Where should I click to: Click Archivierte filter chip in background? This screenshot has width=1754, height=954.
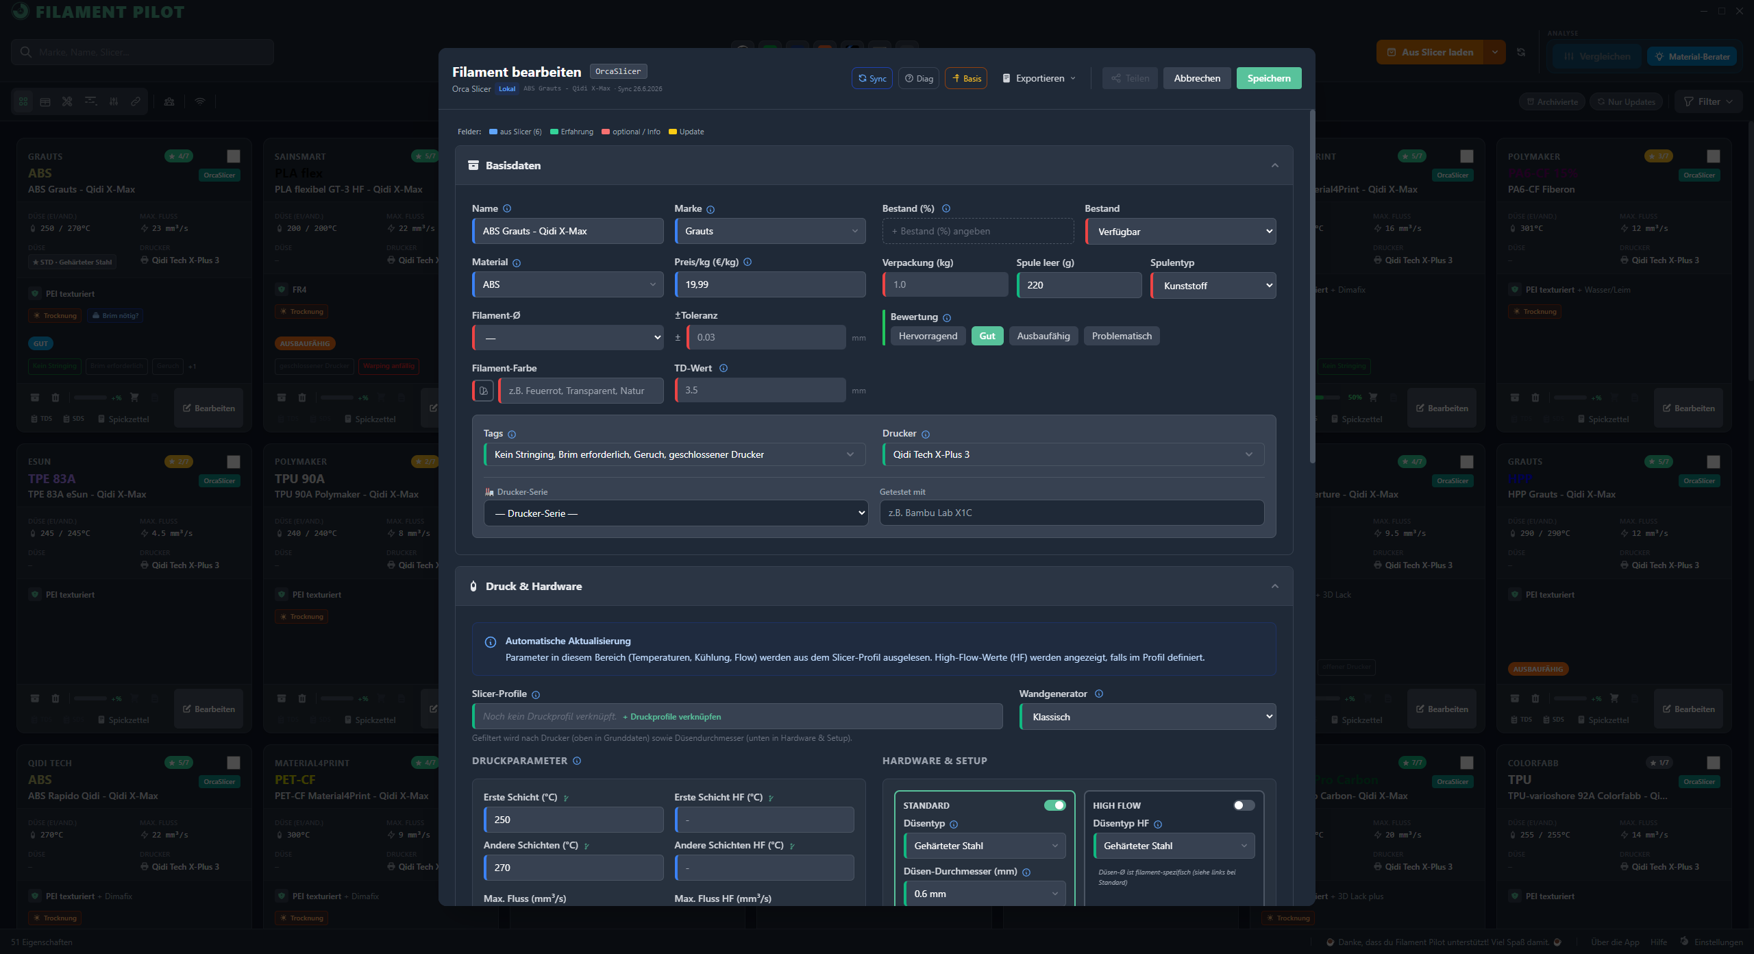[x=1552, y=101]
